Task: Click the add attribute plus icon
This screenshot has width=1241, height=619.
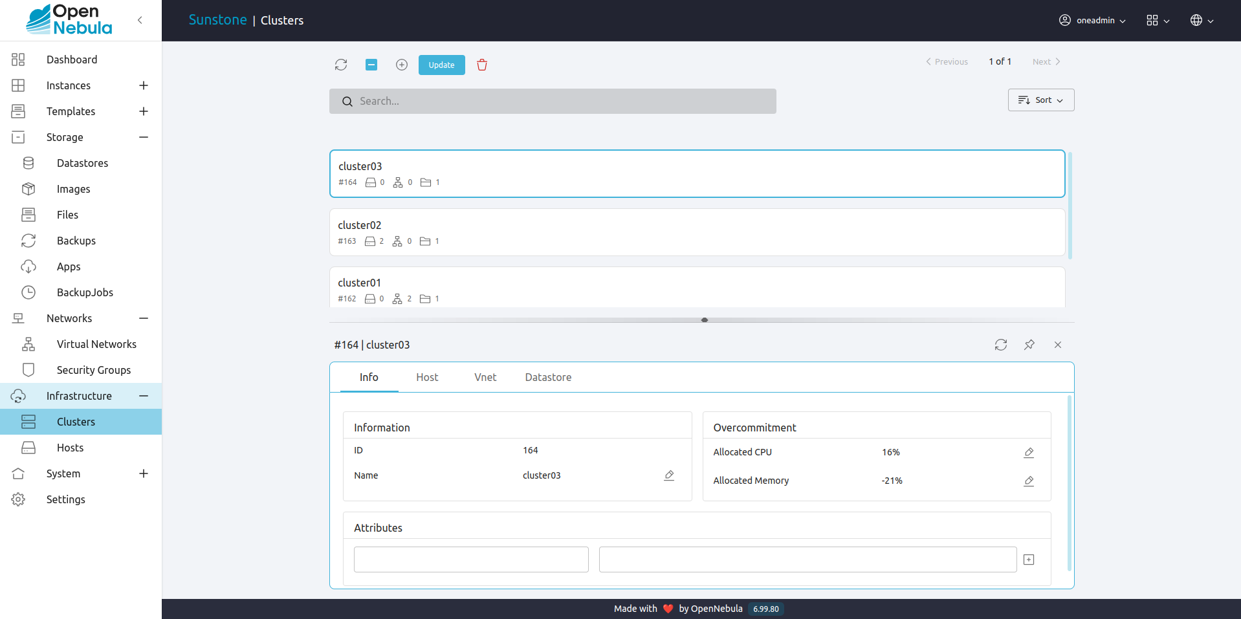Action: (1029, 559)
